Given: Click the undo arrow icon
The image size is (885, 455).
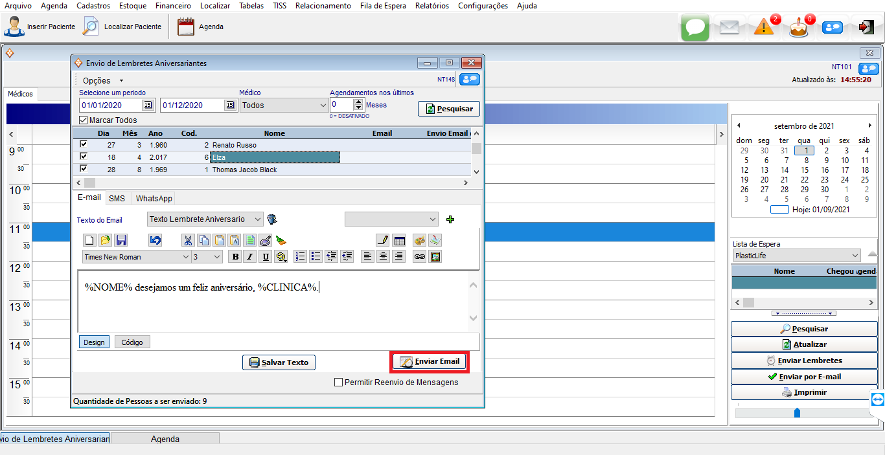Looking at the screenshot, I should (x=155, y=240).
